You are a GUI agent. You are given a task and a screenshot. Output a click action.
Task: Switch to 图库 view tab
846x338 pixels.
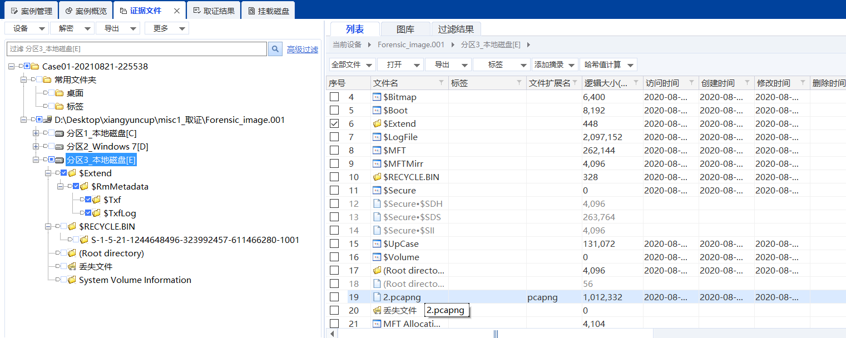pos(405,29)
